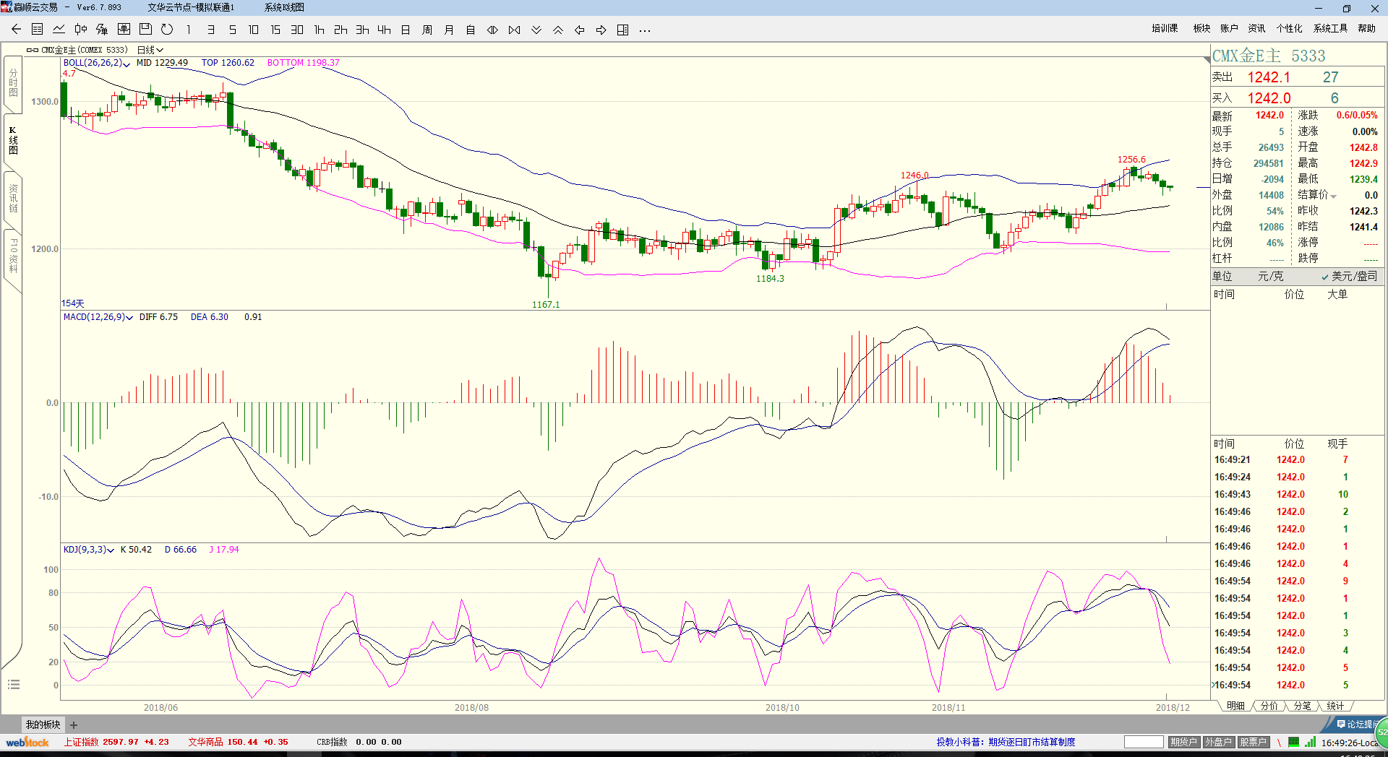This screenshot has width=1388, height=757.
Task: Open the 日线 period dropdown
Action: [x=150, y=50]
